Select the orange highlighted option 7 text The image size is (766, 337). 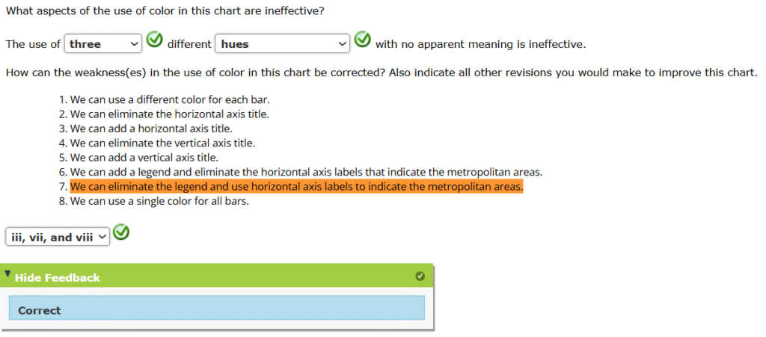click(296, 186)
